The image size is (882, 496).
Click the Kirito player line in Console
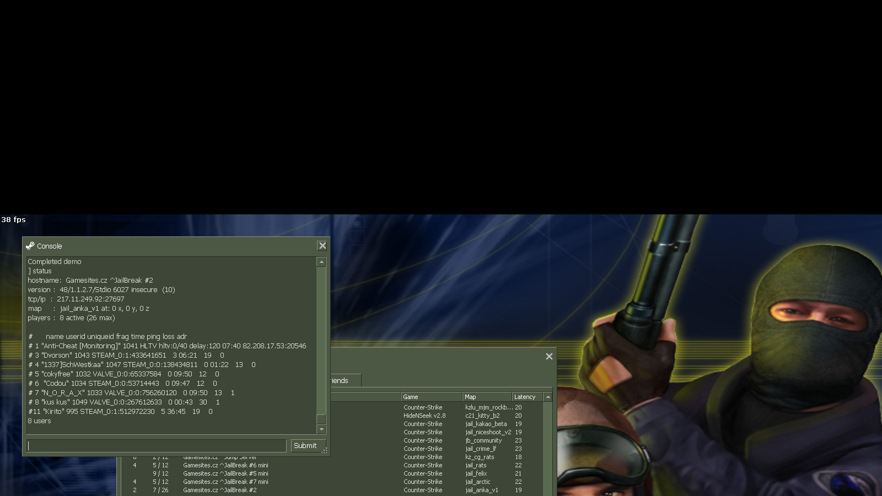120,412
